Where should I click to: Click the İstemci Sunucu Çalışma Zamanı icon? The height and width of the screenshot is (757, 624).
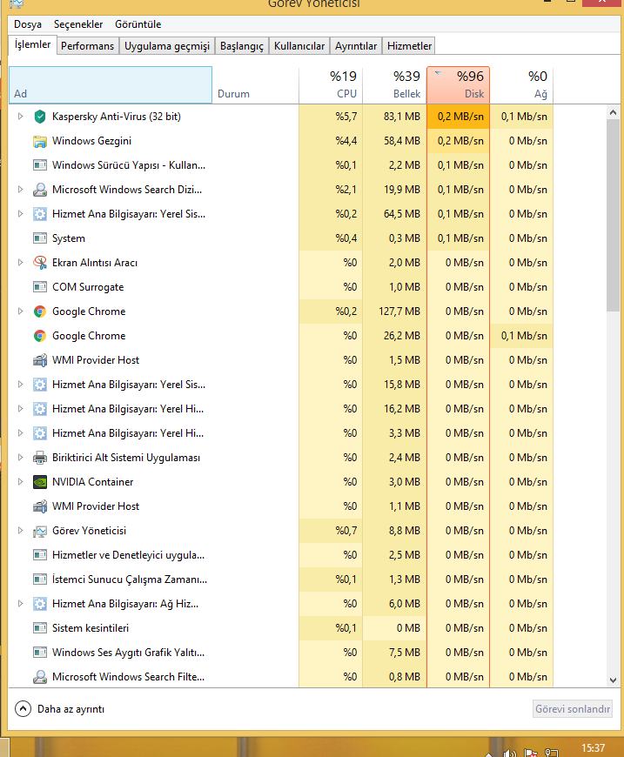pyautogui.click(x=40, y=579)
